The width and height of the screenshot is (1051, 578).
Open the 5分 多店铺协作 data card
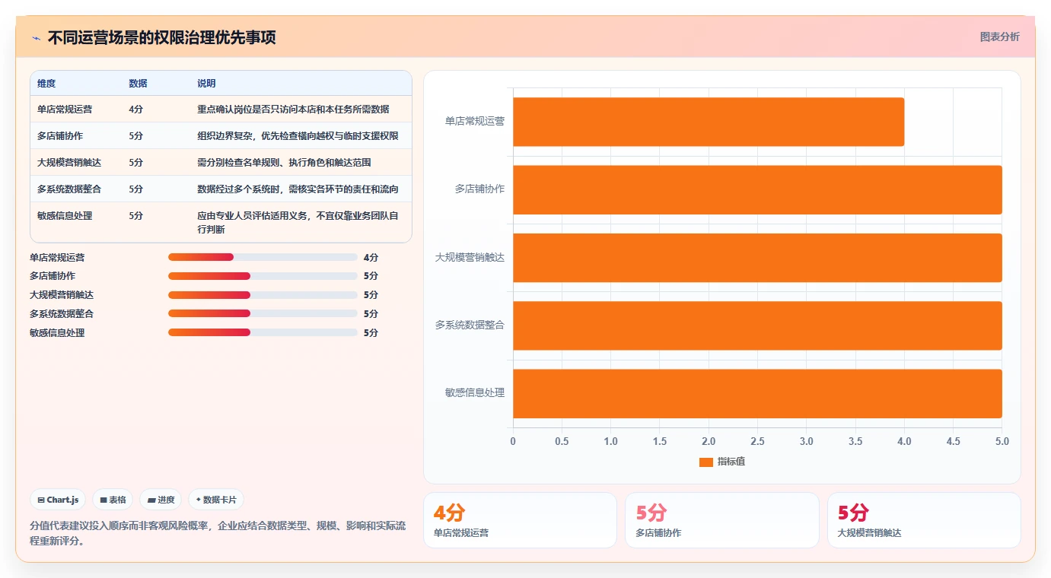click(722, 520)
